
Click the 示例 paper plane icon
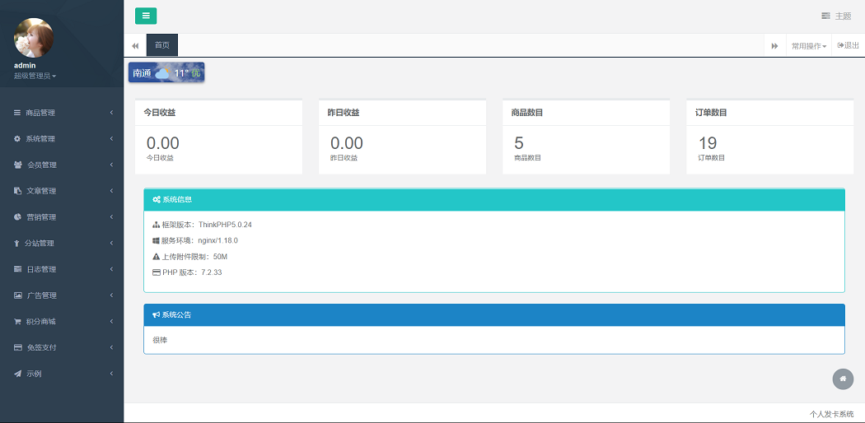17,374
